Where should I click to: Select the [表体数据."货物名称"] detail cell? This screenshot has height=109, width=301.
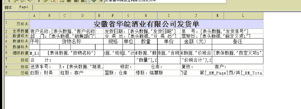coord(72,53)
